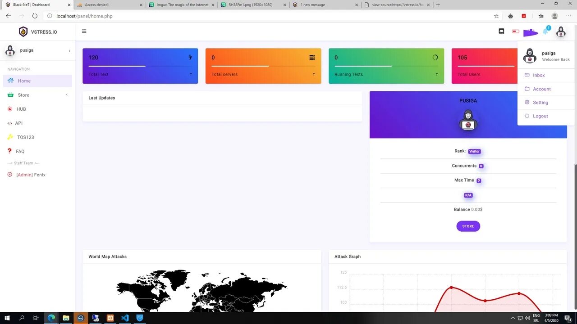Click the Total servers progress bar
This screenshot has height=324, width=577.
click(263, 66)
